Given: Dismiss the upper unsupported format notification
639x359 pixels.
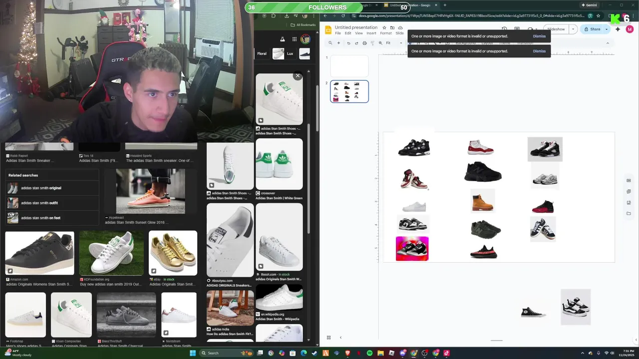Looking at the screenshot, I should point(539,36).
